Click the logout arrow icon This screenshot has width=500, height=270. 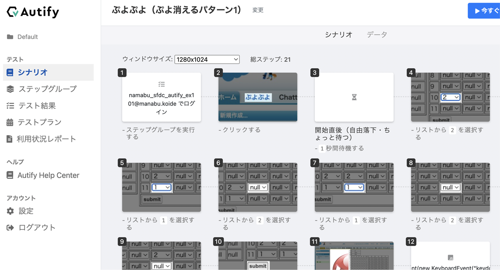click(10, 228)
